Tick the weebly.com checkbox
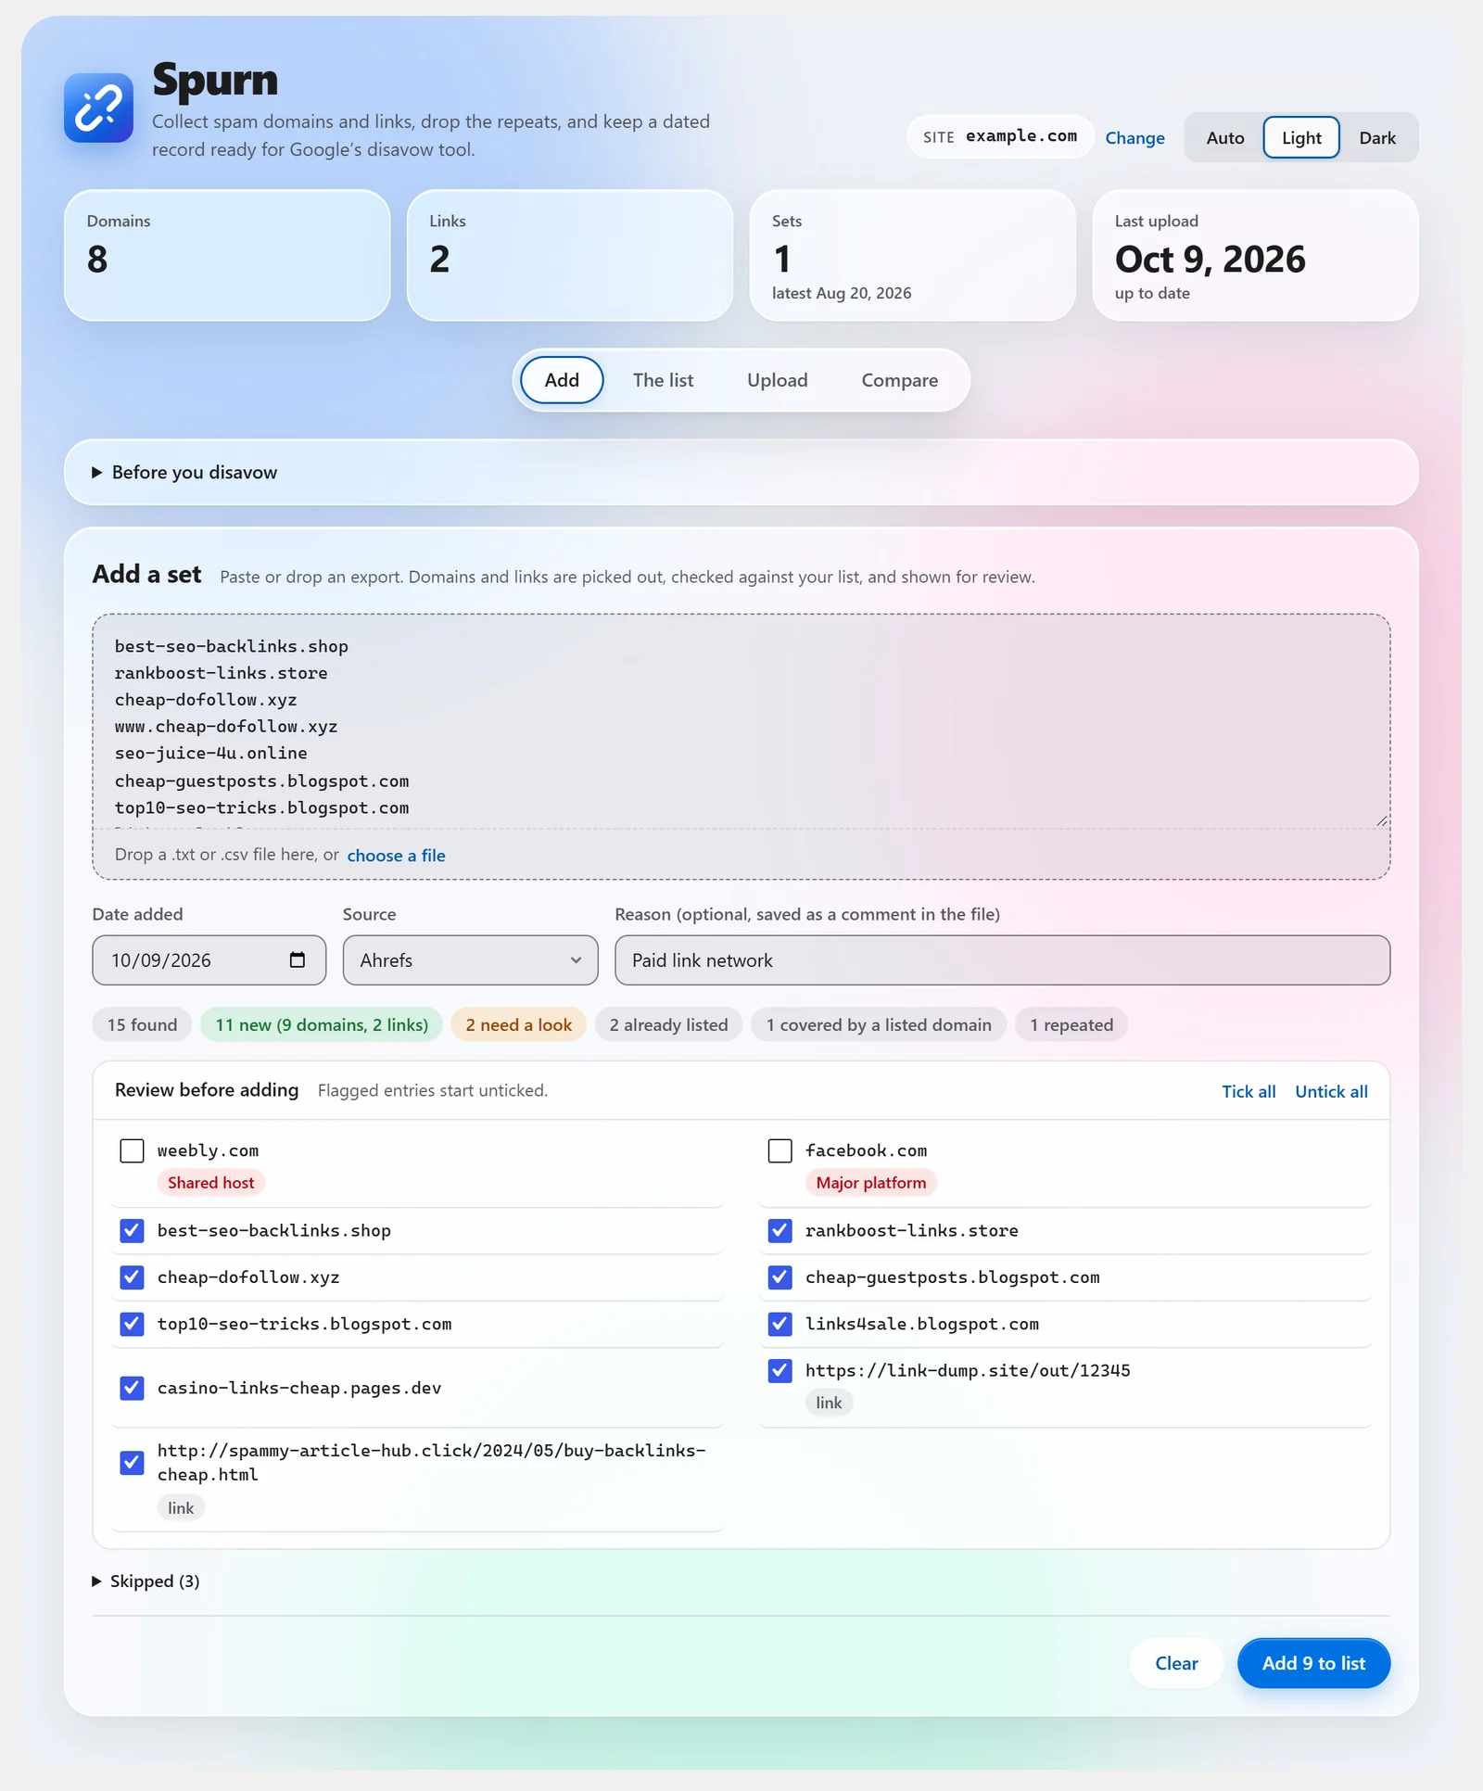The image size is (1483, 1791). pyautogui.click(x=133, y=1150)
